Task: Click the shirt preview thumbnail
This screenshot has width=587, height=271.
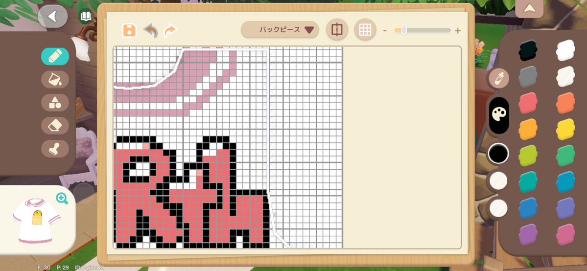Action: tap(36, 221)
